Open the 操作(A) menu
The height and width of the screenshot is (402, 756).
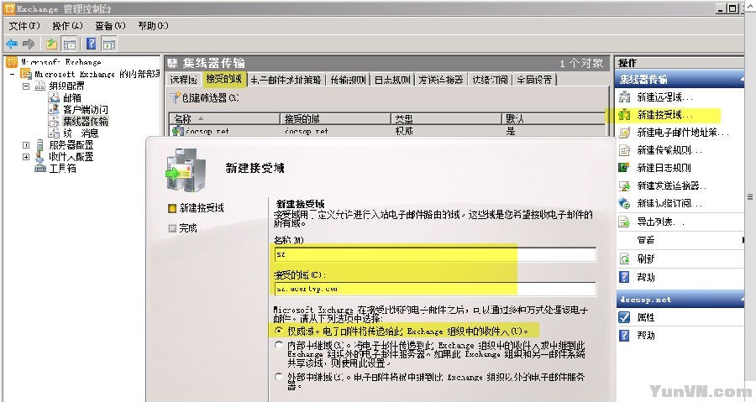67,25
